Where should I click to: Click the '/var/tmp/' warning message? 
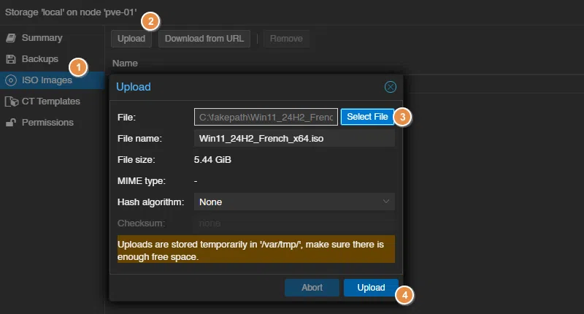[256, 249]
